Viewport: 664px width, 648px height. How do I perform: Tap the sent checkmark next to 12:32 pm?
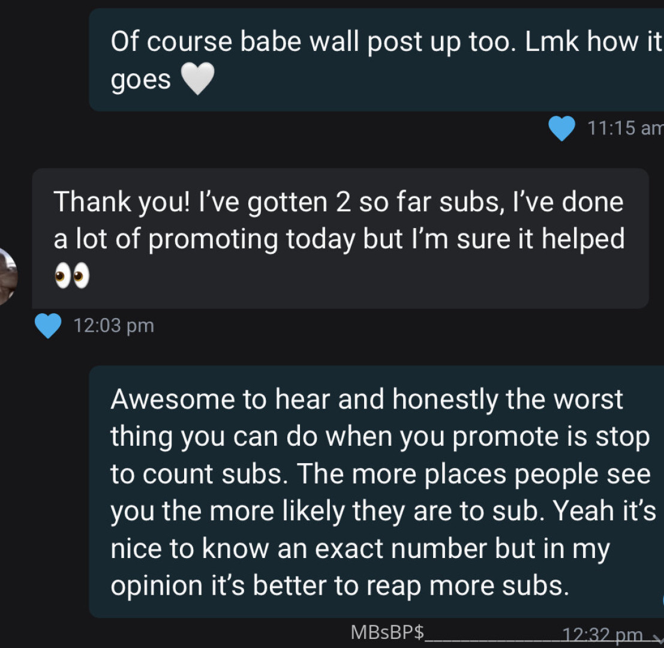point(657,637)
